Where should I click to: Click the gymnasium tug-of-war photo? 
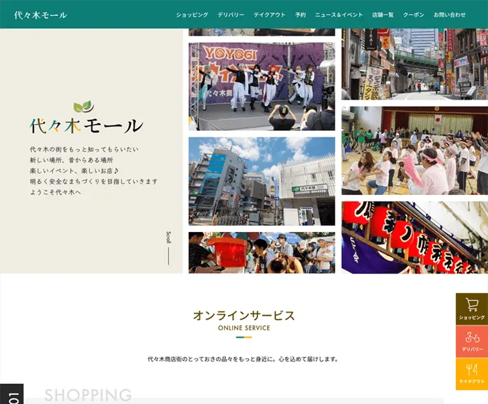coord(415,150)
